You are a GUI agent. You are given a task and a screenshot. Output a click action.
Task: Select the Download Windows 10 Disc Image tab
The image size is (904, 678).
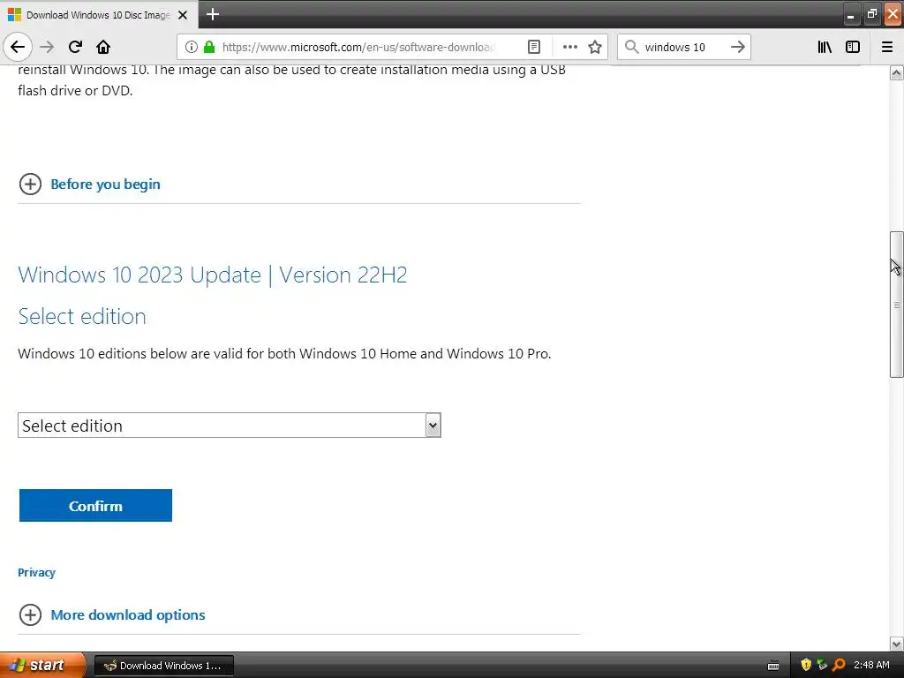point(99,15)
